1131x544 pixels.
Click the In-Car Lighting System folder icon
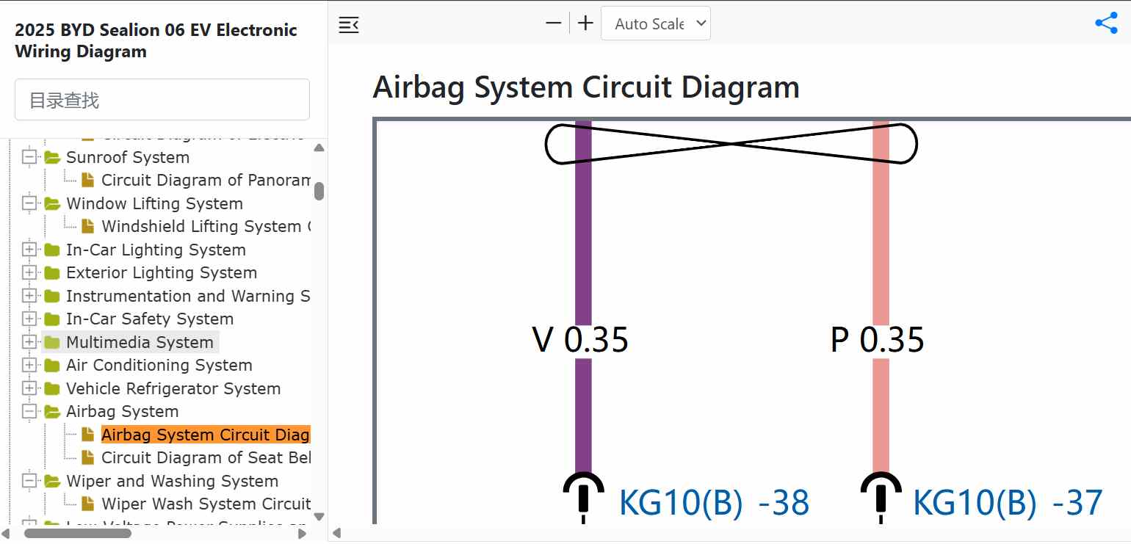(51, 250)
